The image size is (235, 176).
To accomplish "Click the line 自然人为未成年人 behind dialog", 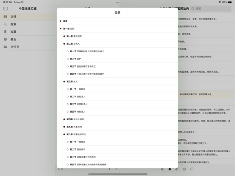I will pyautogui.click(x=187, y=132).
